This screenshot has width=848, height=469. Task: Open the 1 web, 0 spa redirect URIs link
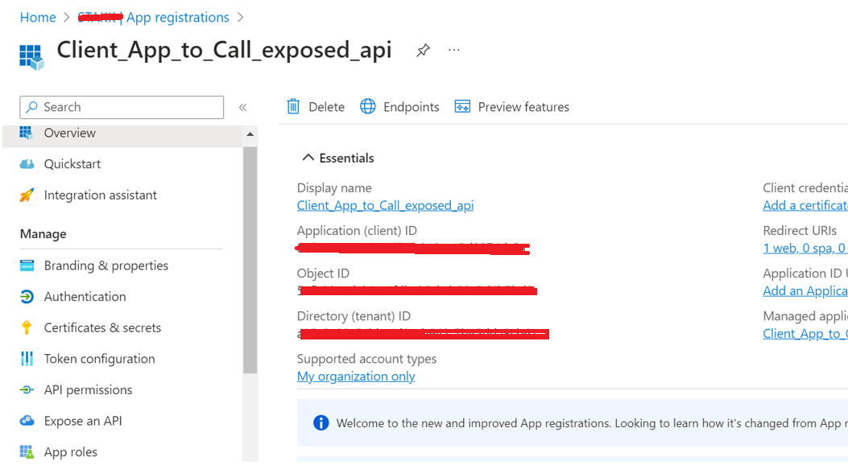tap(805, 248)
